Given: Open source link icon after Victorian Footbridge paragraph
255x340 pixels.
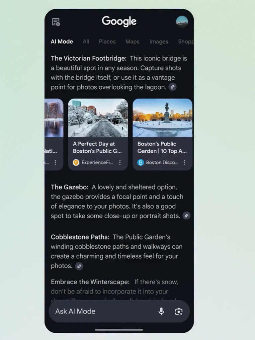Looking at the screenshot, I should tap(173, 87).
